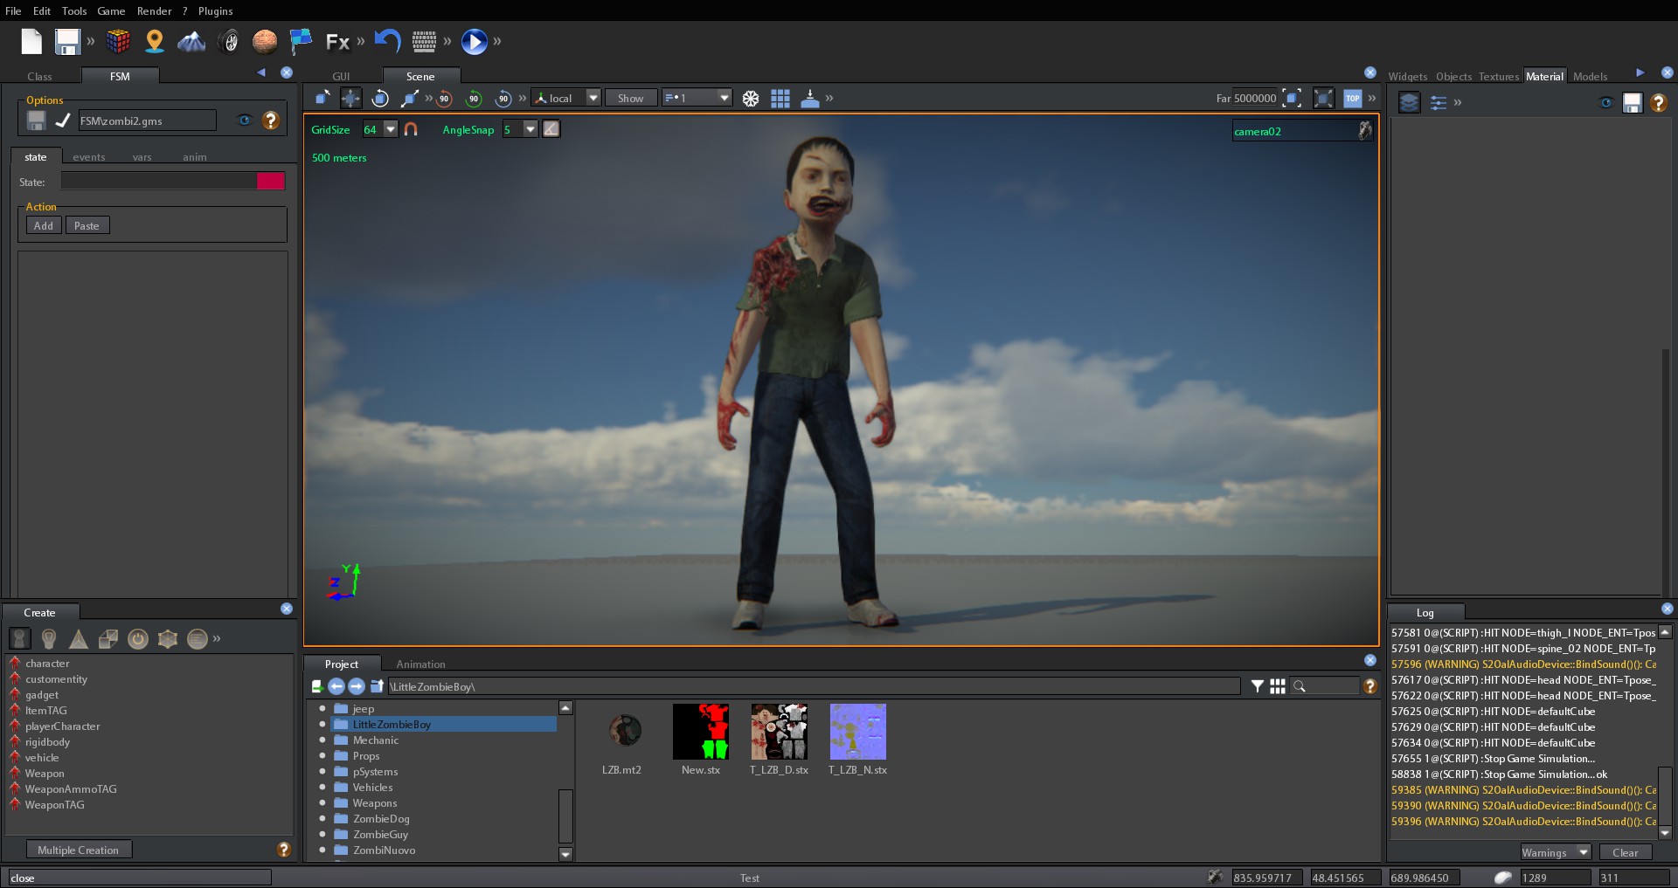Screen dimensions: 1678x888
Task: Open the T_LZB_D.stx texture thumbnail
Action: [x=779, y=732]
